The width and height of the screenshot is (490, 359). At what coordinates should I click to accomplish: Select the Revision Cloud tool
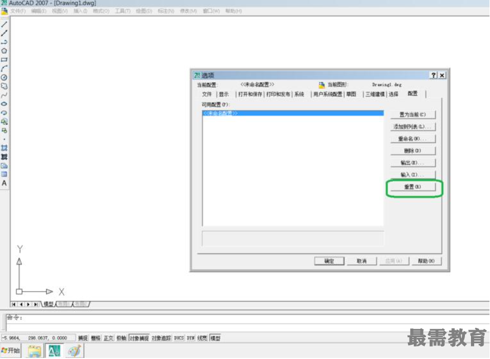click(4, 86)
